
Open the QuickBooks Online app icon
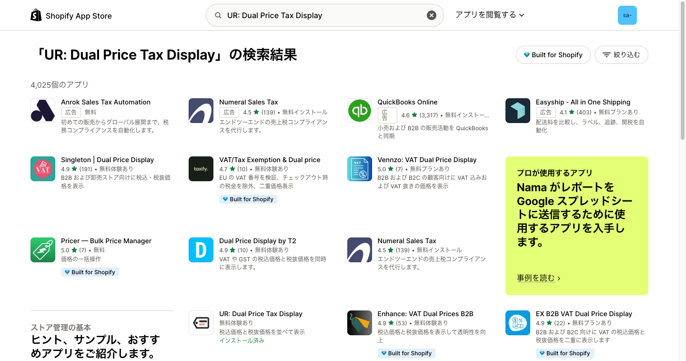[360, 111]
